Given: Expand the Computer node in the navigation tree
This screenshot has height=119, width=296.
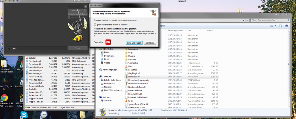Looking at the screenshot, I should [97, 77].
